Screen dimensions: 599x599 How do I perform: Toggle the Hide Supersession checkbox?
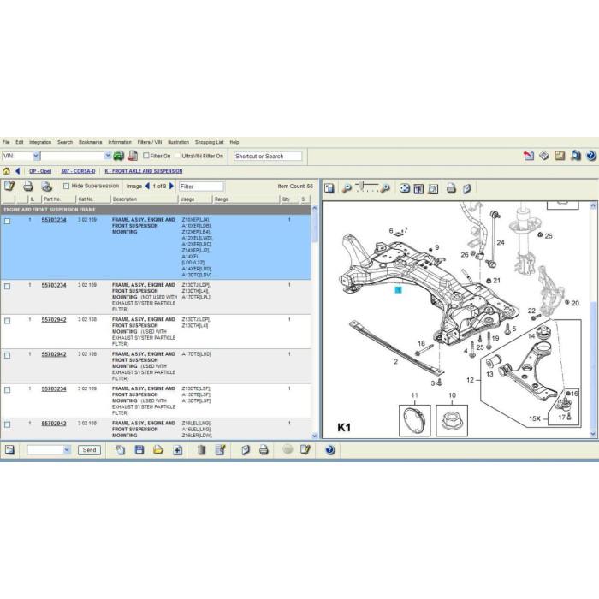click(66, 186)
